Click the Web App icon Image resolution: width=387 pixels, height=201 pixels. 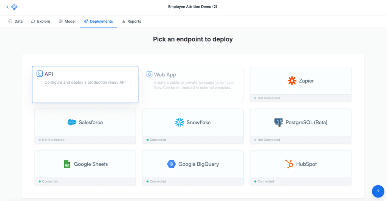(149, 74)
